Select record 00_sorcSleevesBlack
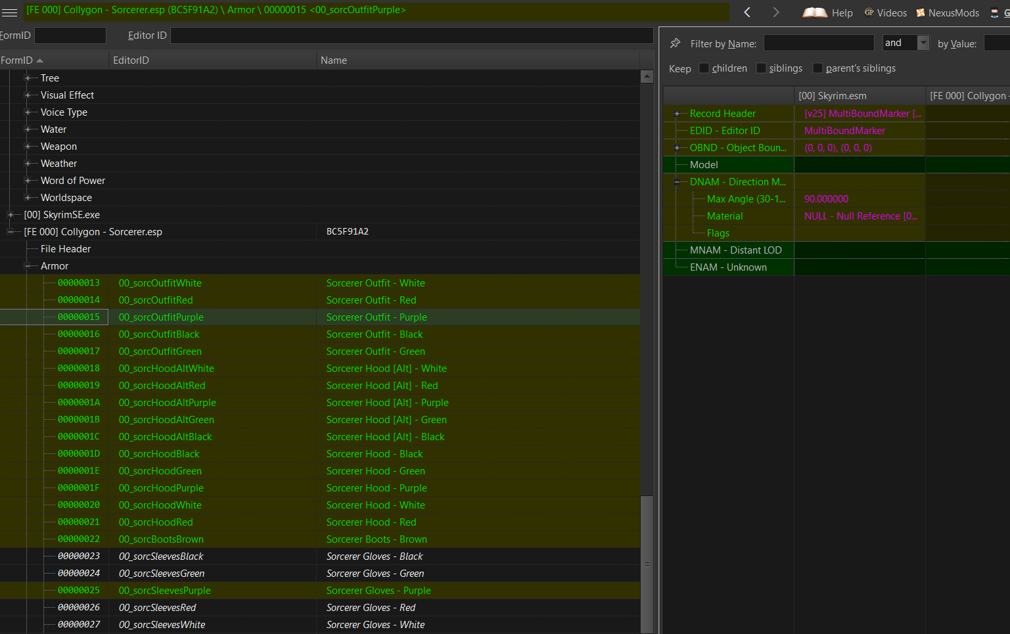 coord(319,556)
